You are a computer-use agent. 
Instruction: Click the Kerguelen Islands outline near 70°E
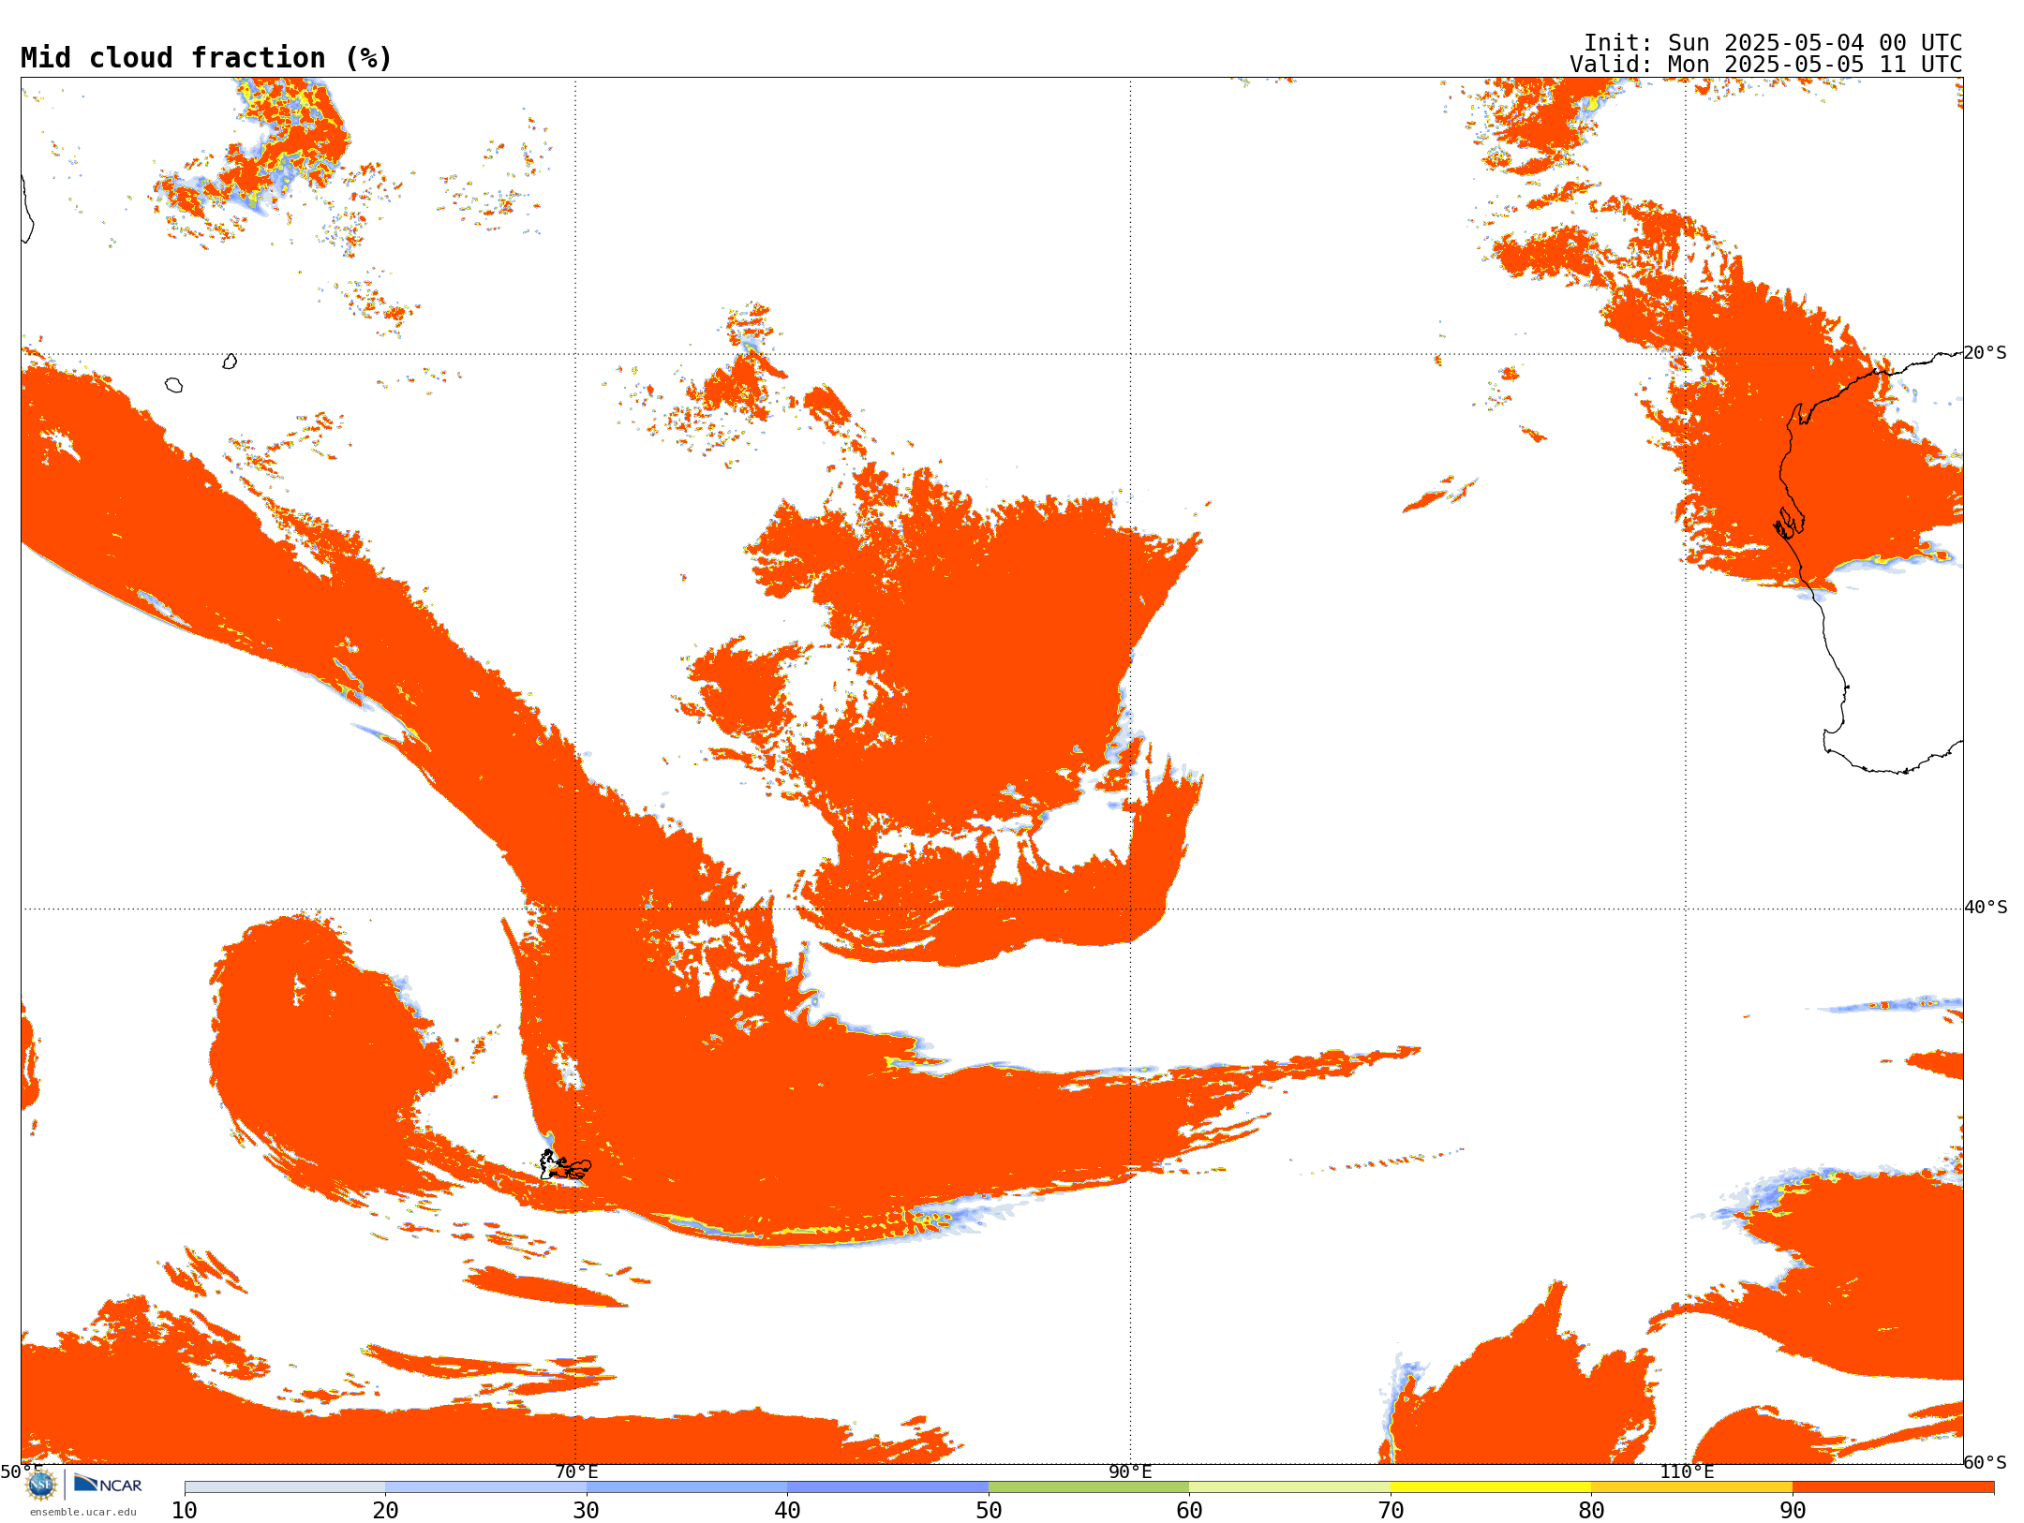click(565, 1166)
